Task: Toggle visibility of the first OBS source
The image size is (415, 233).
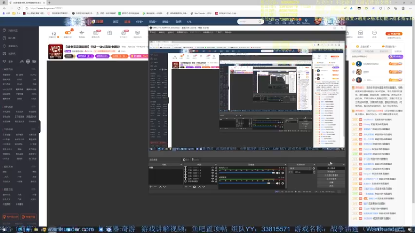Action: tap(212, 168)
